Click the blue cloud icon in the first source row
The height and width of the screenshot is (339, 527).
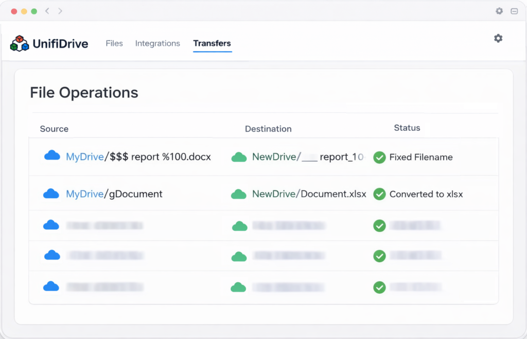(51, 156)
